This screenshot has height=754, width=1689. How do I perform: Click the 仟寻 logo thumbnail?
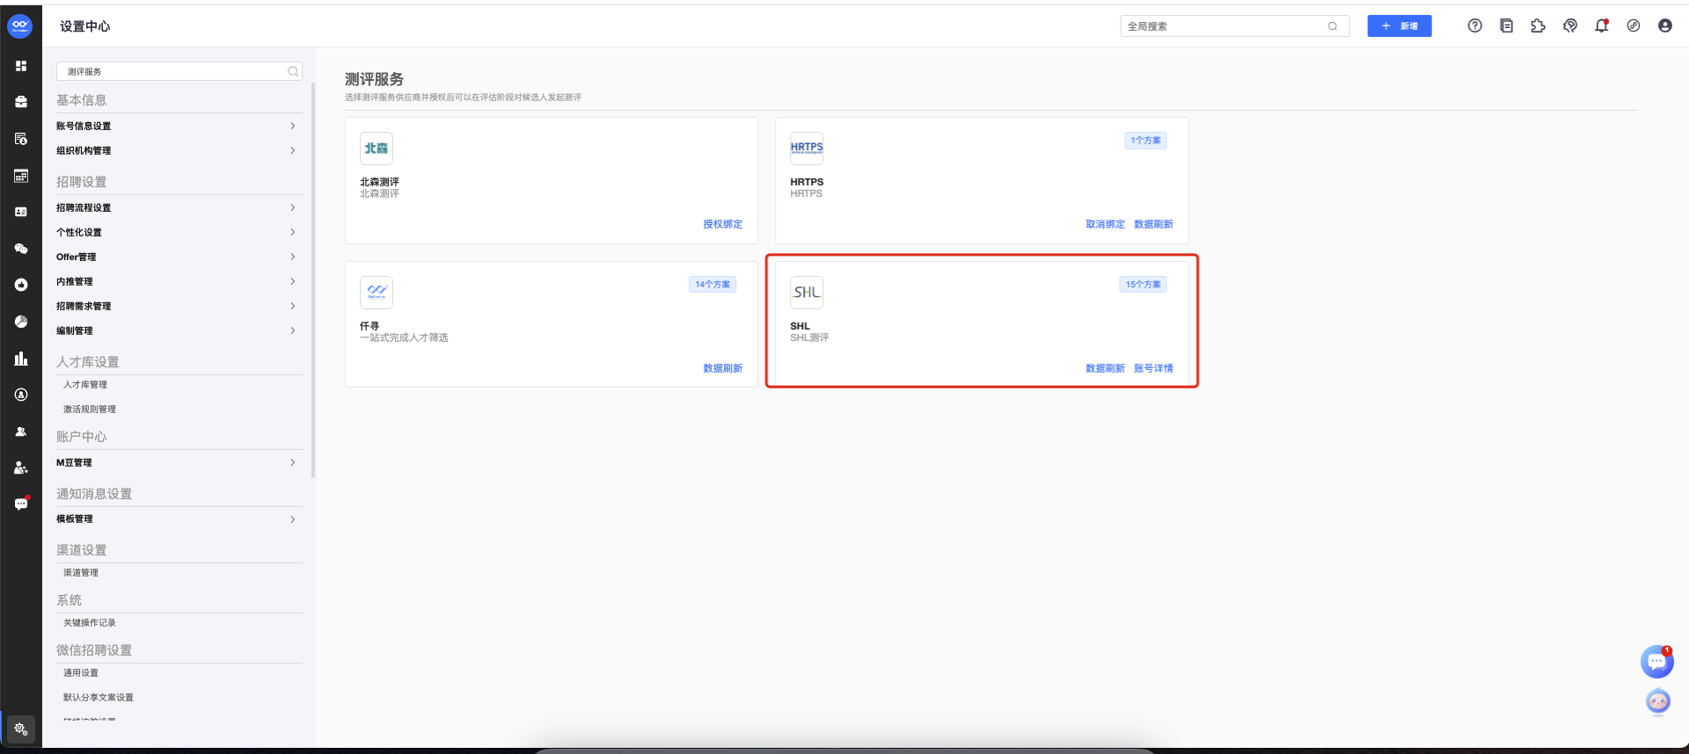(377, 293)
